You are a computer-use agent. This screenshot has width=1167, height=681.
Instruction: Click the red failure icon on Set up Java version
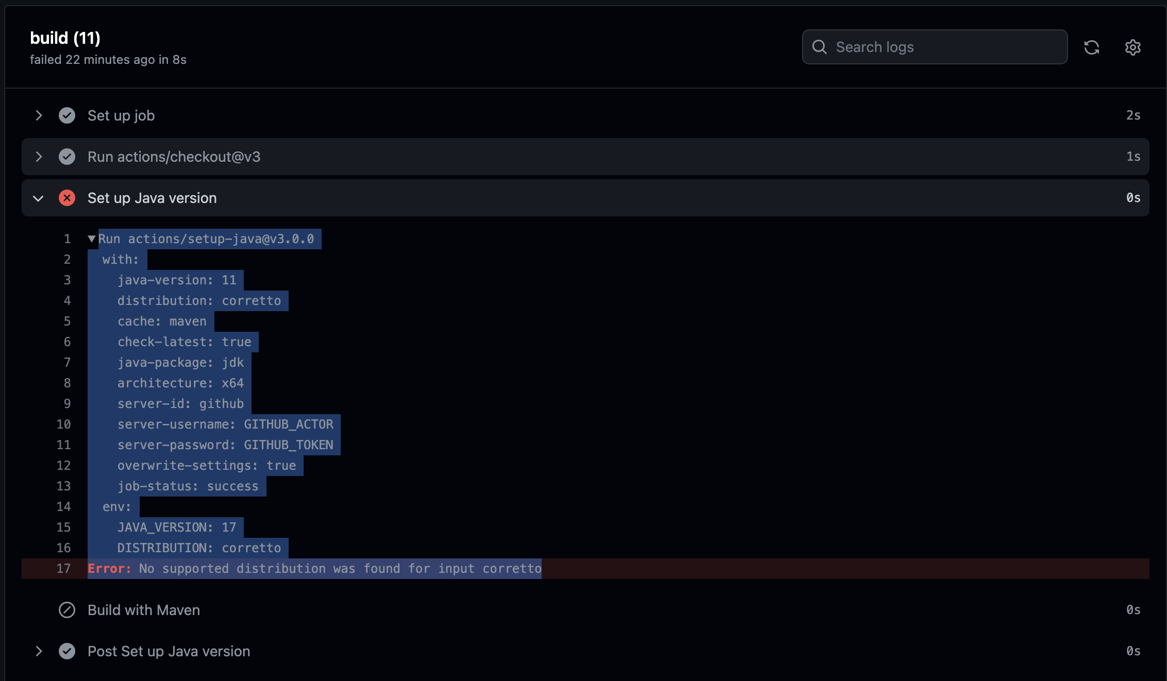pyautogui.click(x=67, y=198)
